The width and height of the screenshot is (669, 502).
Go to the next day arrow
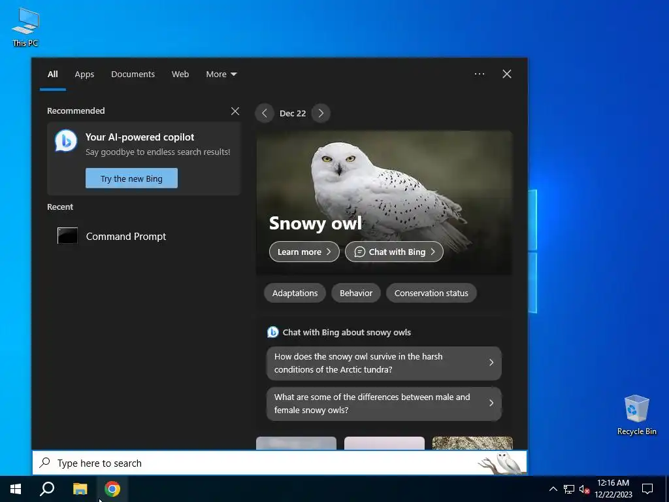click(321, 113)
